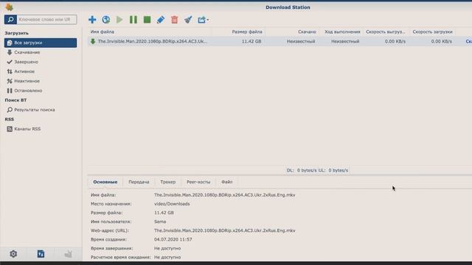Screen dimensions: 472x265
Task: Click the clear completed tasks broom icon
Action: pos(188,20)
